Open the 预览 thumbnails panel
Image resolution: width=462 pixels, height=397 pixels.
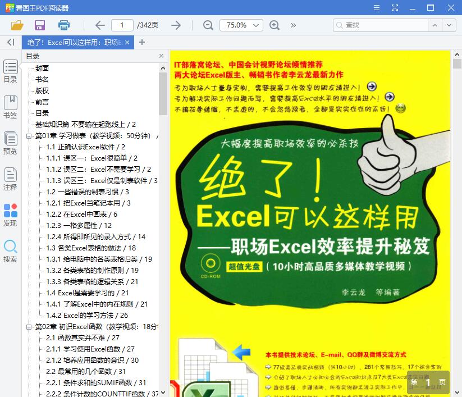[x=10, y=143]
